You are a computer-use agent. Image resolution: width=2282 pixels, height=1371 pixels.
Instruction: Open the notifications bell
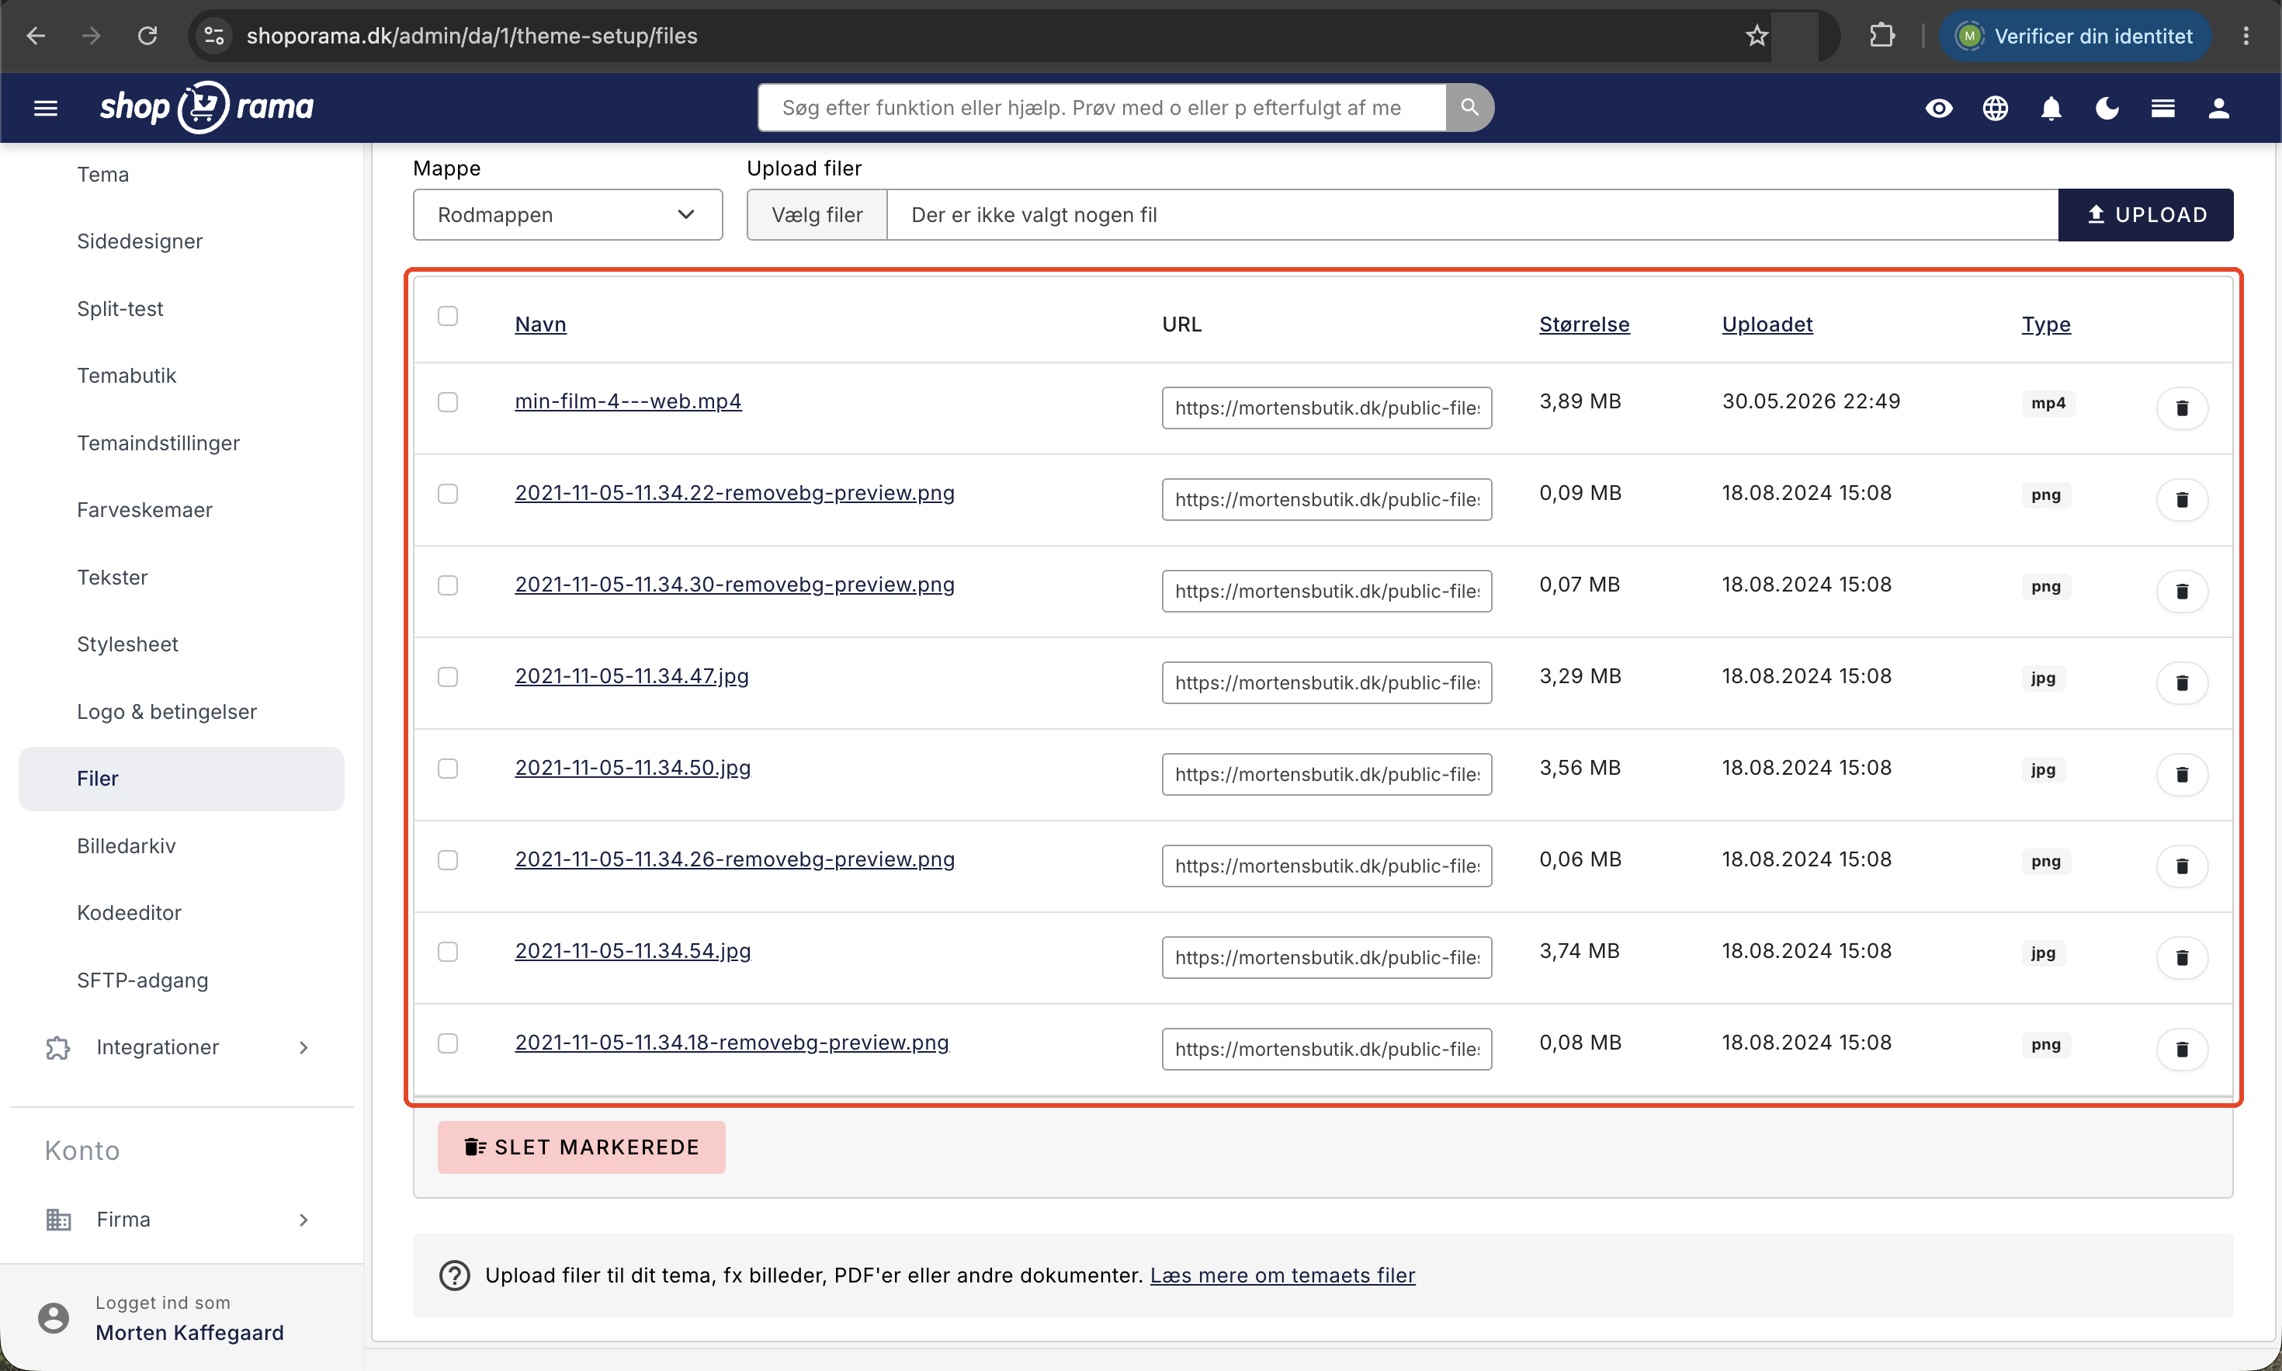pos(2051,108)
